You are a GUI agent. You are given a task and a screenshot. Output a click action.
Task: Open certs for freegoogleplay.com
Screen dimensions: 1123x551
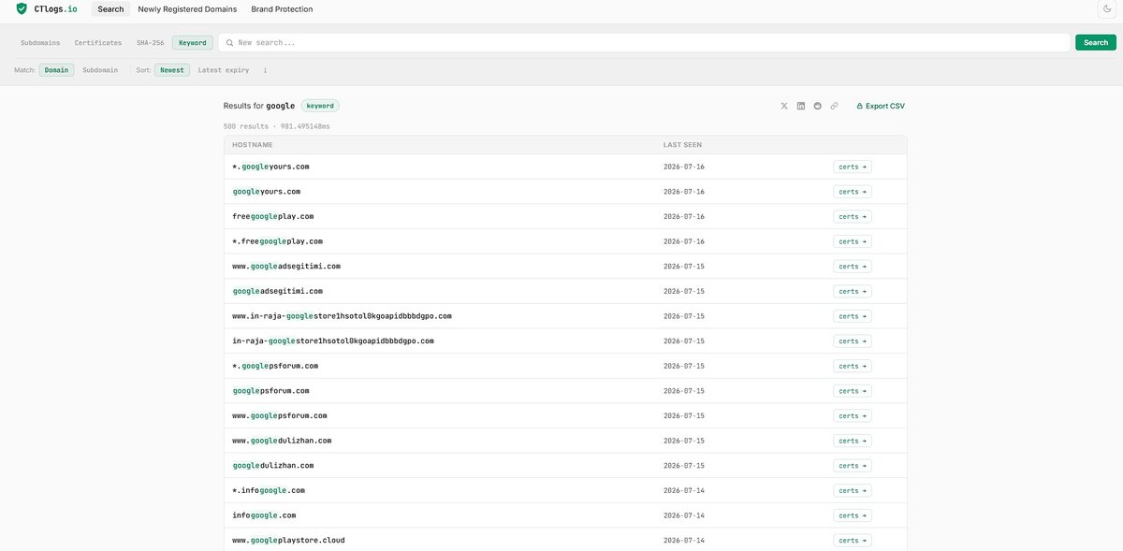pos(853,216)
